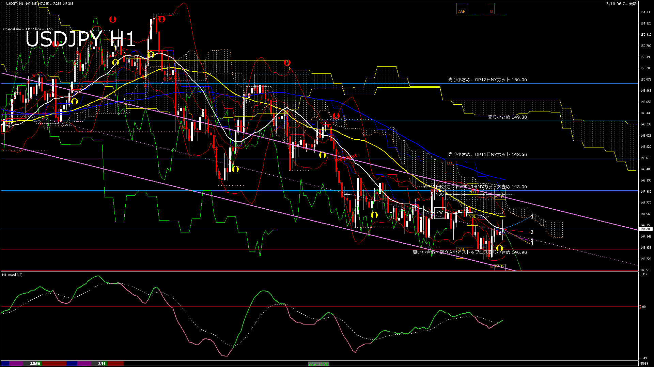The image size is (654, 367).
Task: Click the YDC yesterday-close marker box
Action: [440, 213]
